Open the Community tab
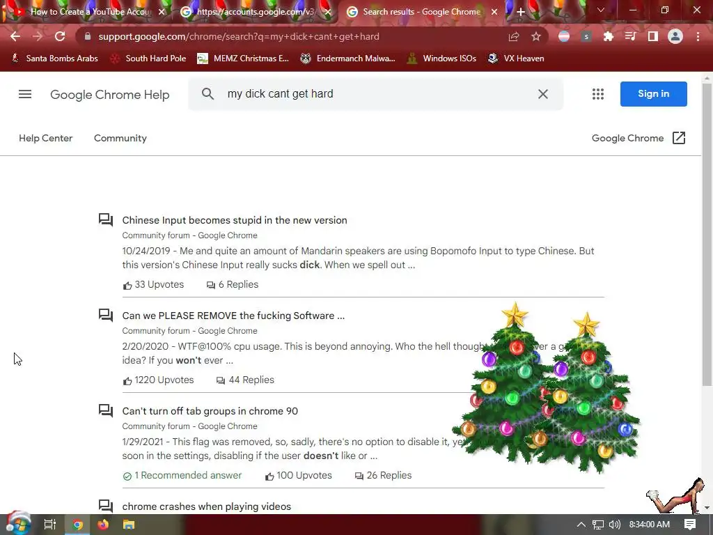 point(120,138)
